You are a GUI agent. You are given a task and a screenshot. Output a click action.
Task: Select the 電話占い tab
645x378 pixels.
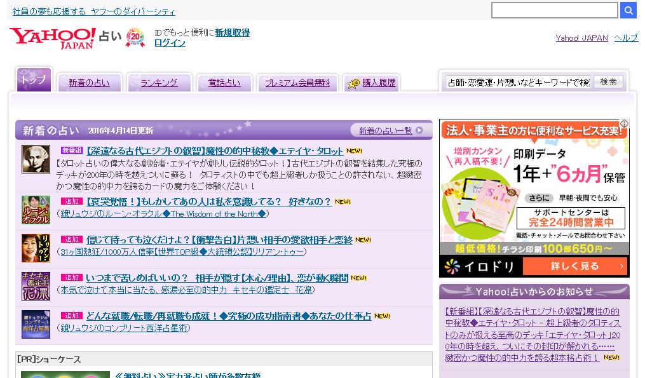pyautogui.click(x=224, y=83)
